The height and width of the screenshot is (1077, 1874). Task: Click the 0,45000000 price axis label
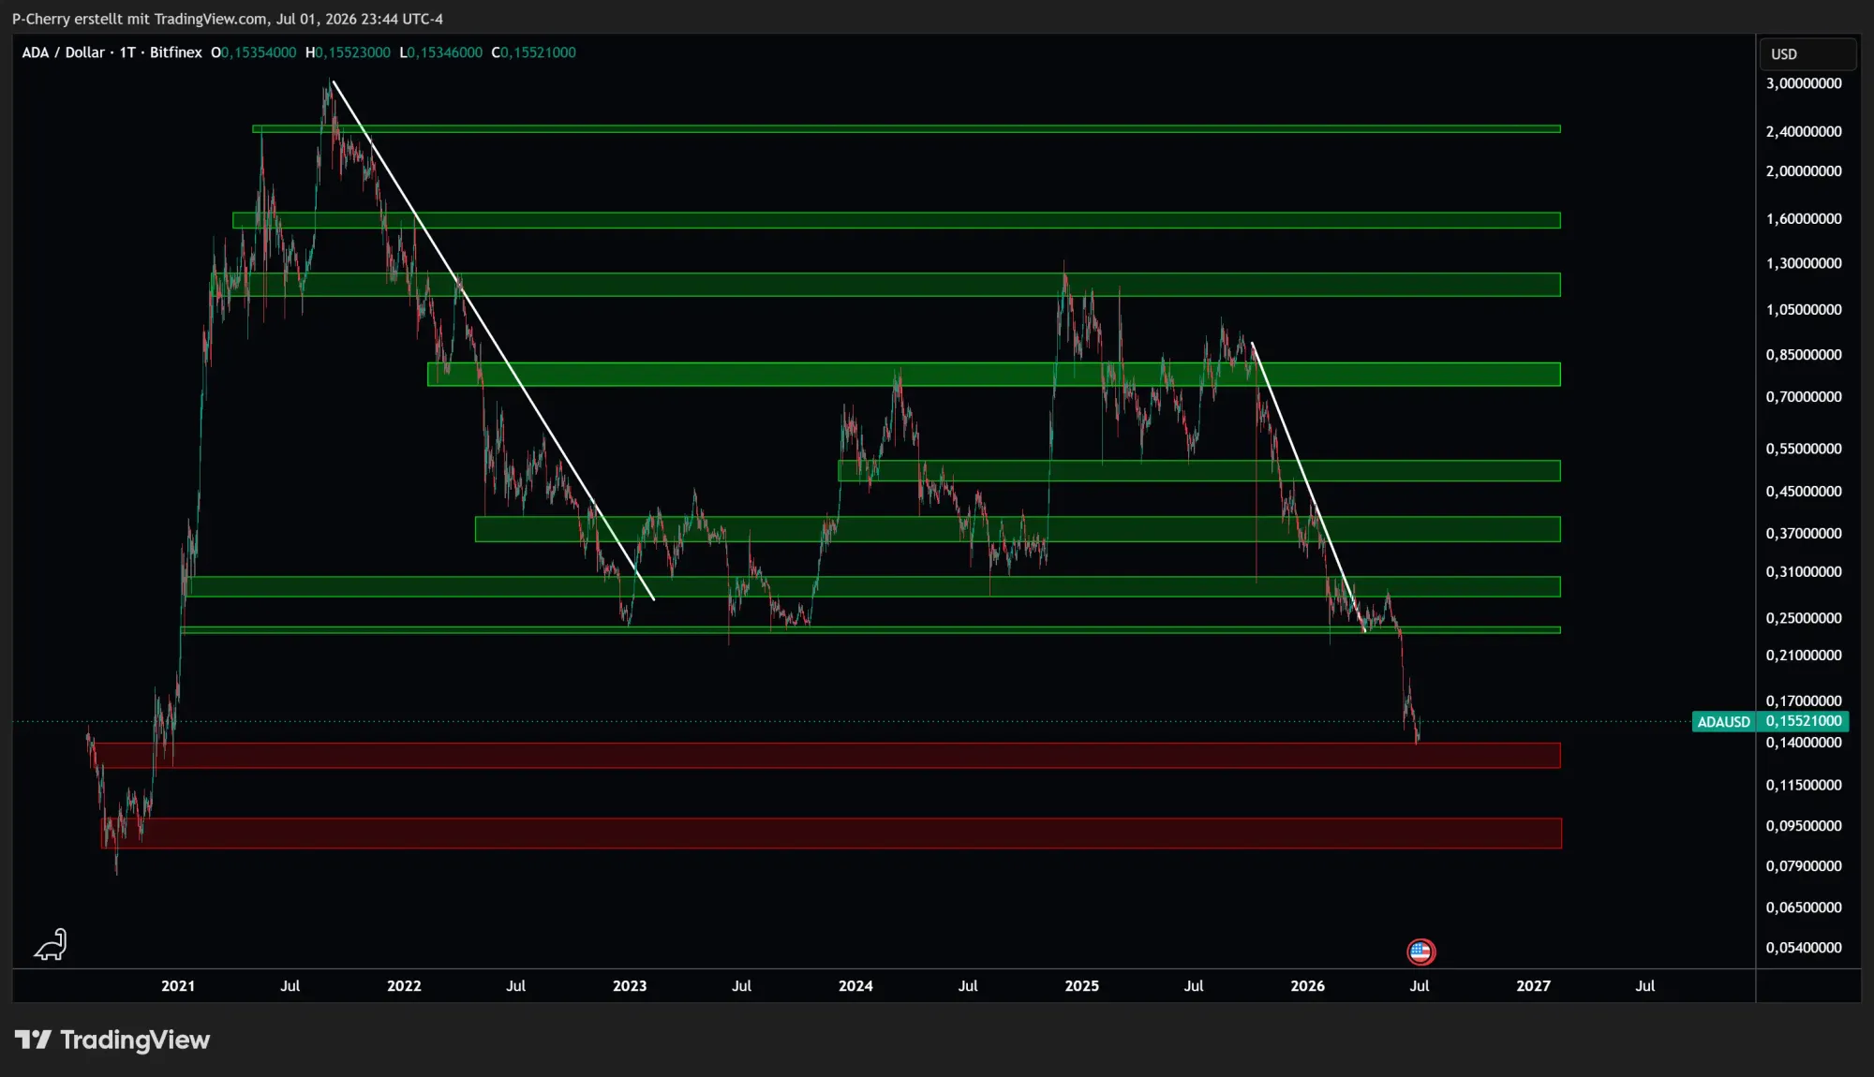coord(1804,492)
